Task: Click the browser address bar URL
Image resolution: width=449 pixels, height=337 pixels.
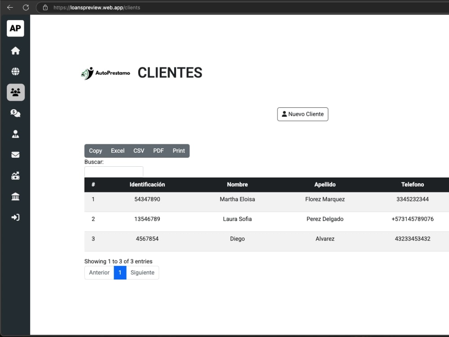Action: [97, 8]
